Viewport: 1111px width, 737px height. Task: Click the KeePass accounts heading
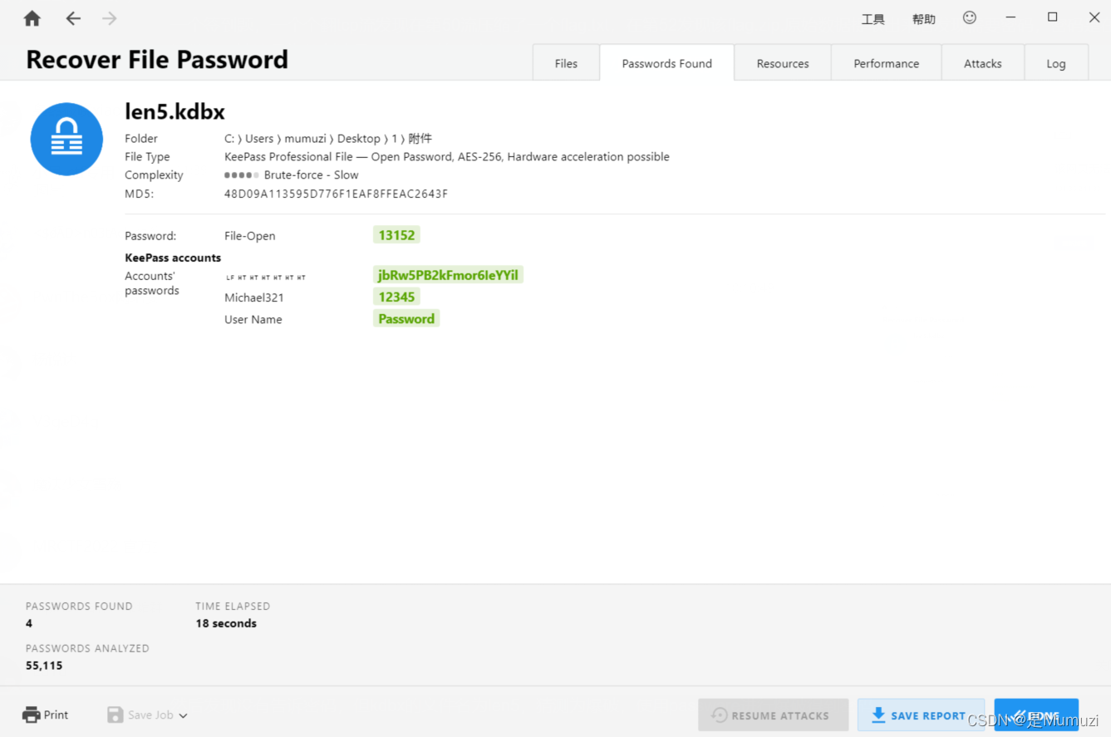click(x=173, y=258)
